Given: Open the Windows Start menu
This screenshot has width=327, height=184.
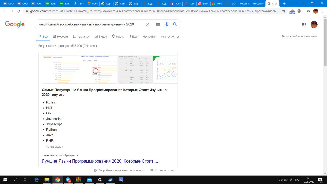Looking at the screenshot, I should 5,180.
